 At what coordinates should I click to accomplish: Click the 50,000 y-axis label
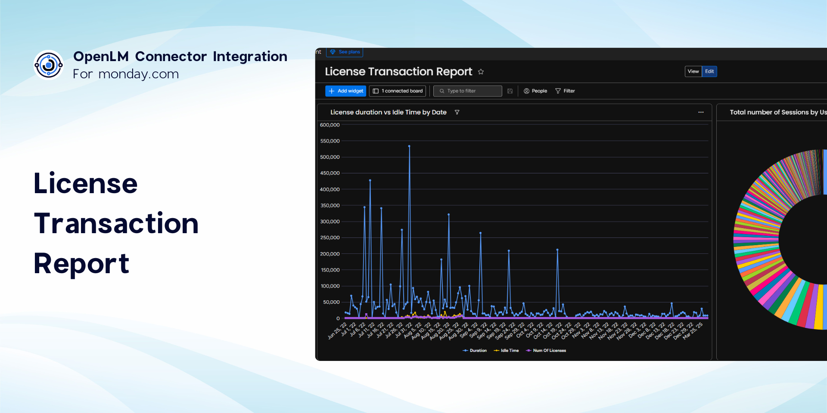331,302
